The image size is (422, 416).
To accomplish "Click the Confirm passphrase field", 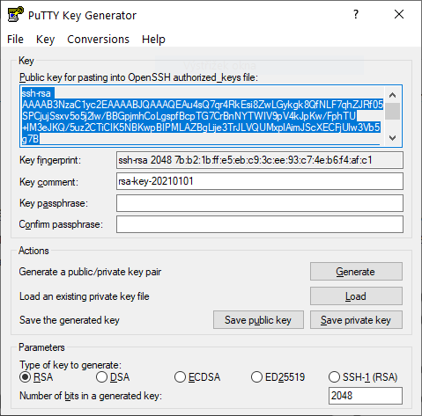I will 260,224.
